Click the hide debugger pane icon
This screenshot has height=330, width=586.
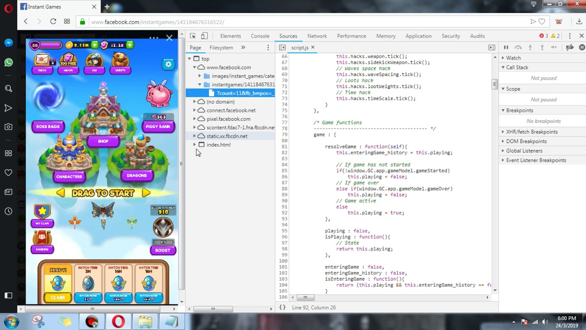pyautogui.click(x=492, y=47)
